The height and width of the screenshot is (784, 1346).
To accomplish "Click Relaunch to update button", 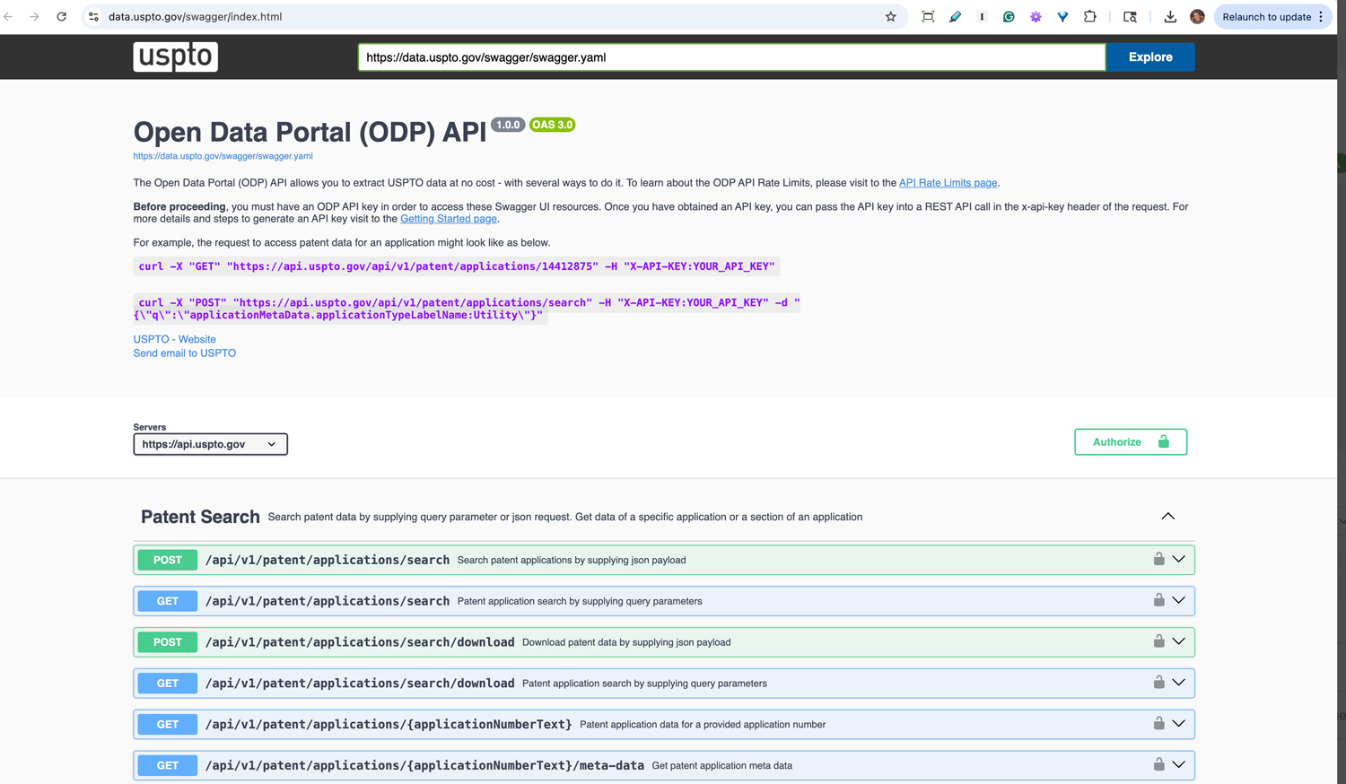I will (x=1272, y=16).
